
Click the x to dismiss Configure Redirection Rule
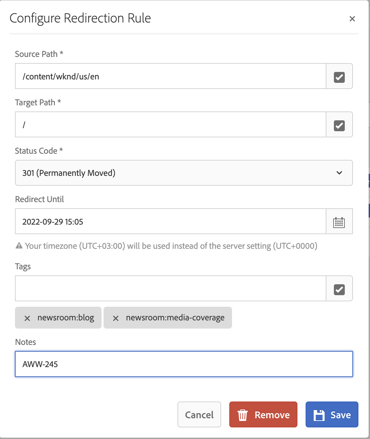[352, 19]
